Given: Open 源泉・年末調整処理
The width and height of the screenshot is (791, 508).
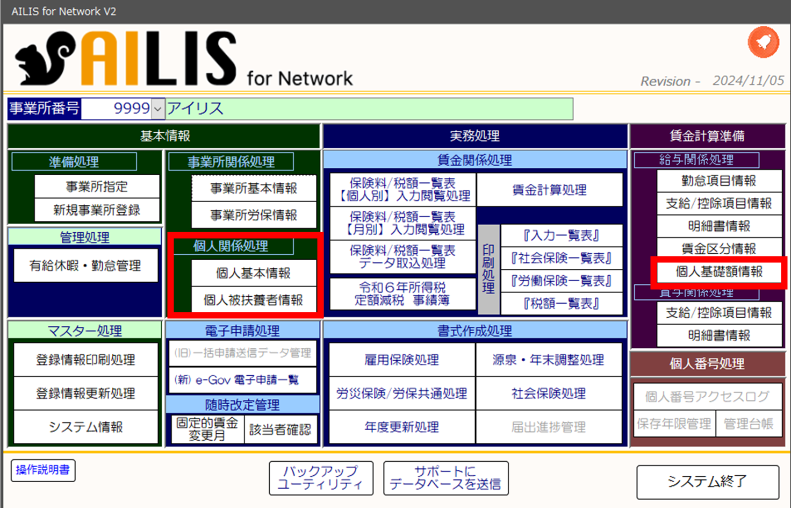Looking at the screenshot, I should [548, 360].
